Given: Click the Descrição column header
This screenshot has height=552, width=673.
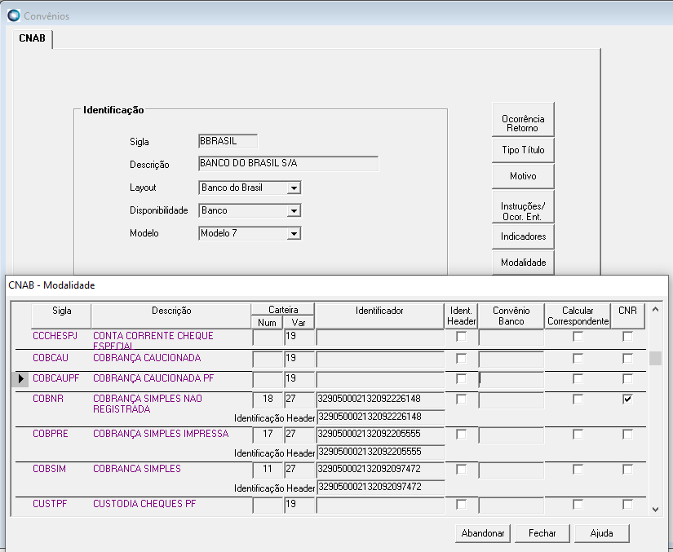Looking at the screenshot, I should [171, 316].
